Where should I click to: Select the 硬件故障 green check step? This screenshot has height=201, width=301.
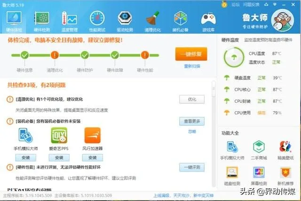click(x=115, y=55)
